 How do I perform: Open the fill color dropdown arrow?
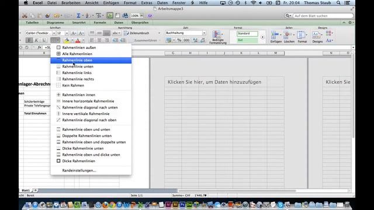[72, 40]
